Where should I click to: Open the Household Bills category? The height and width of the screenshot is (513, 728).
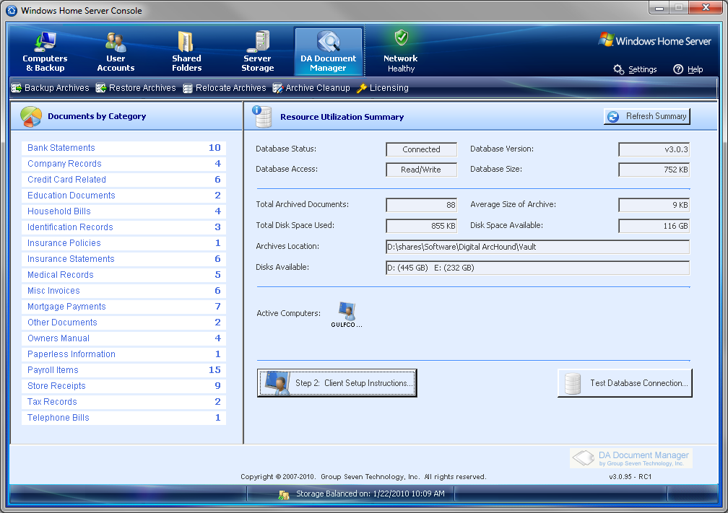point(124,211)
